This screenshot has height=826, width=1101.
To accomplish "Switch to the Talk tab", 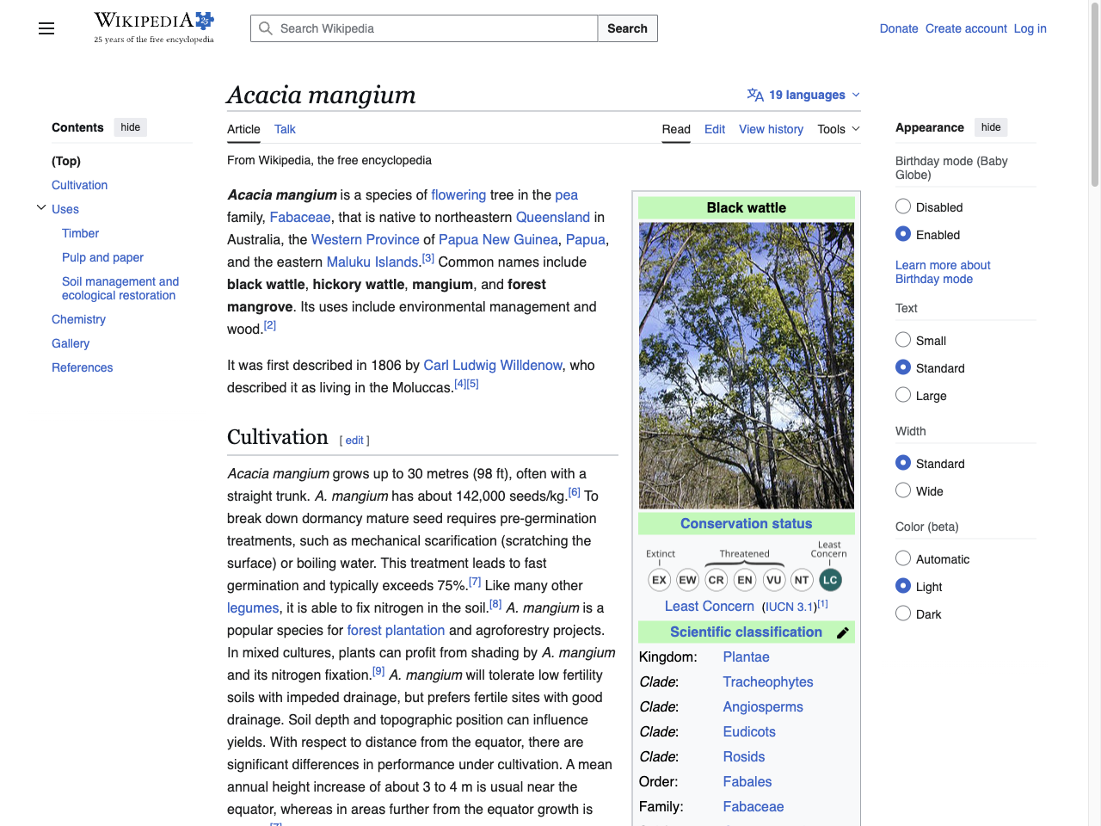I will 285,129.
